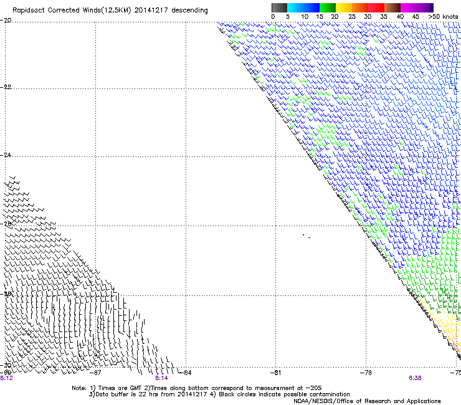Click the -22 latitude axis label
The height and width of the screenshot is (405, 461).
click(6, 87)
